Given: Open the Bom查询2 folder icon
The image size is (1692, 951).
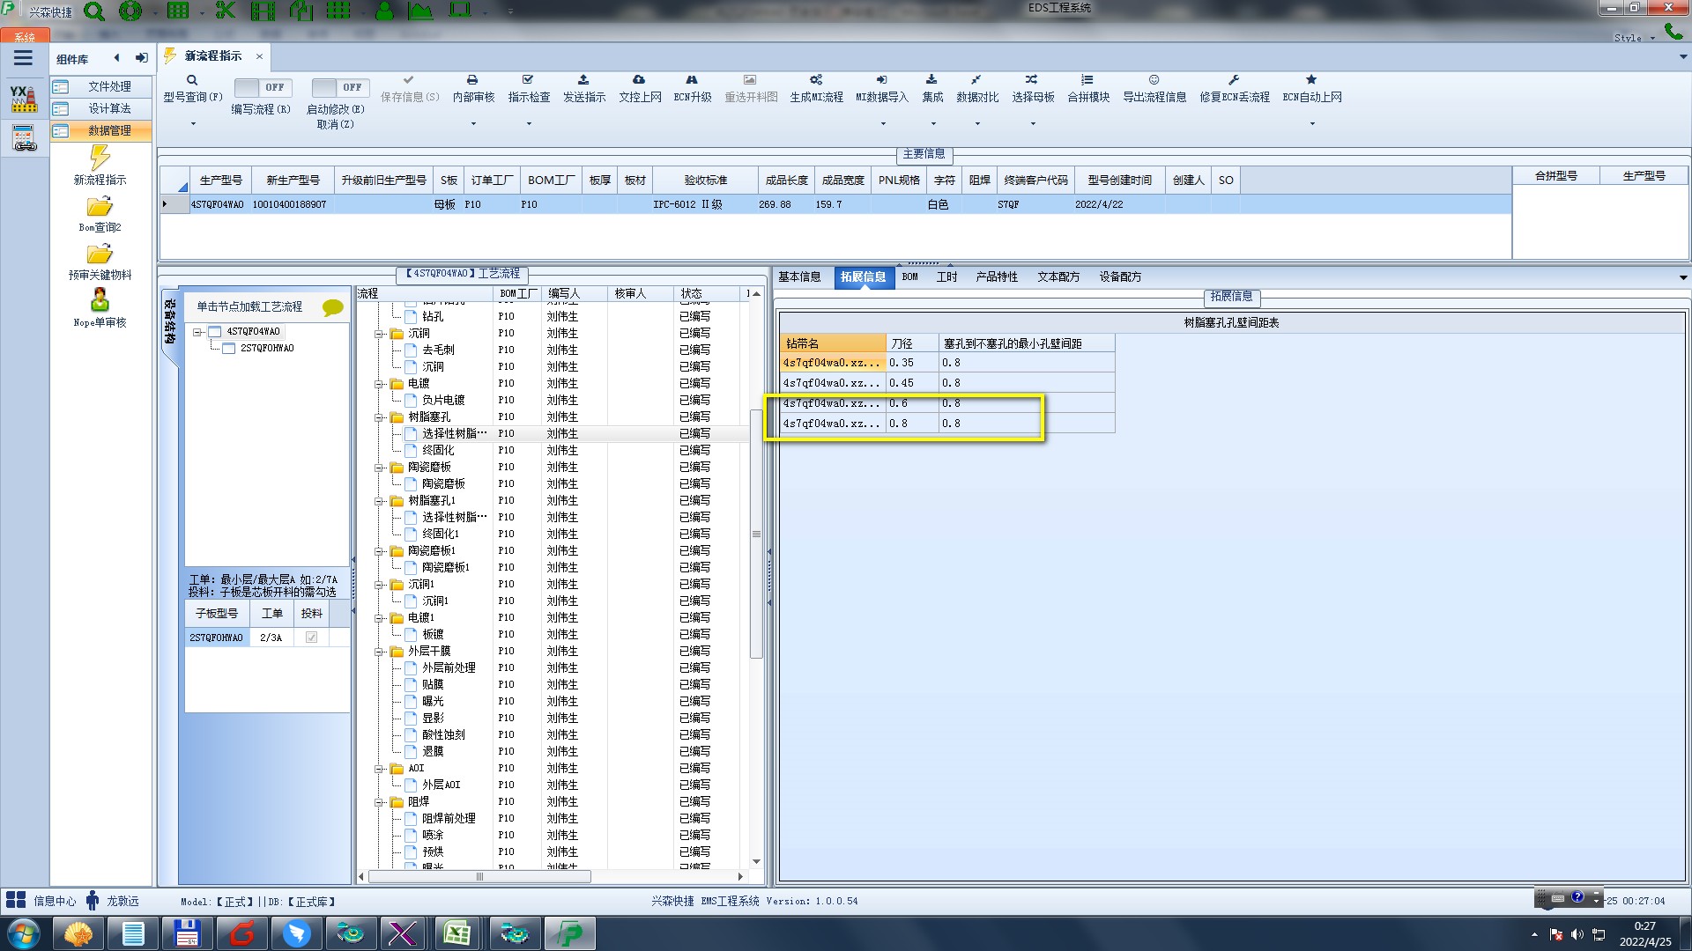Looking at the screenshot, I should tap(100, 207).
